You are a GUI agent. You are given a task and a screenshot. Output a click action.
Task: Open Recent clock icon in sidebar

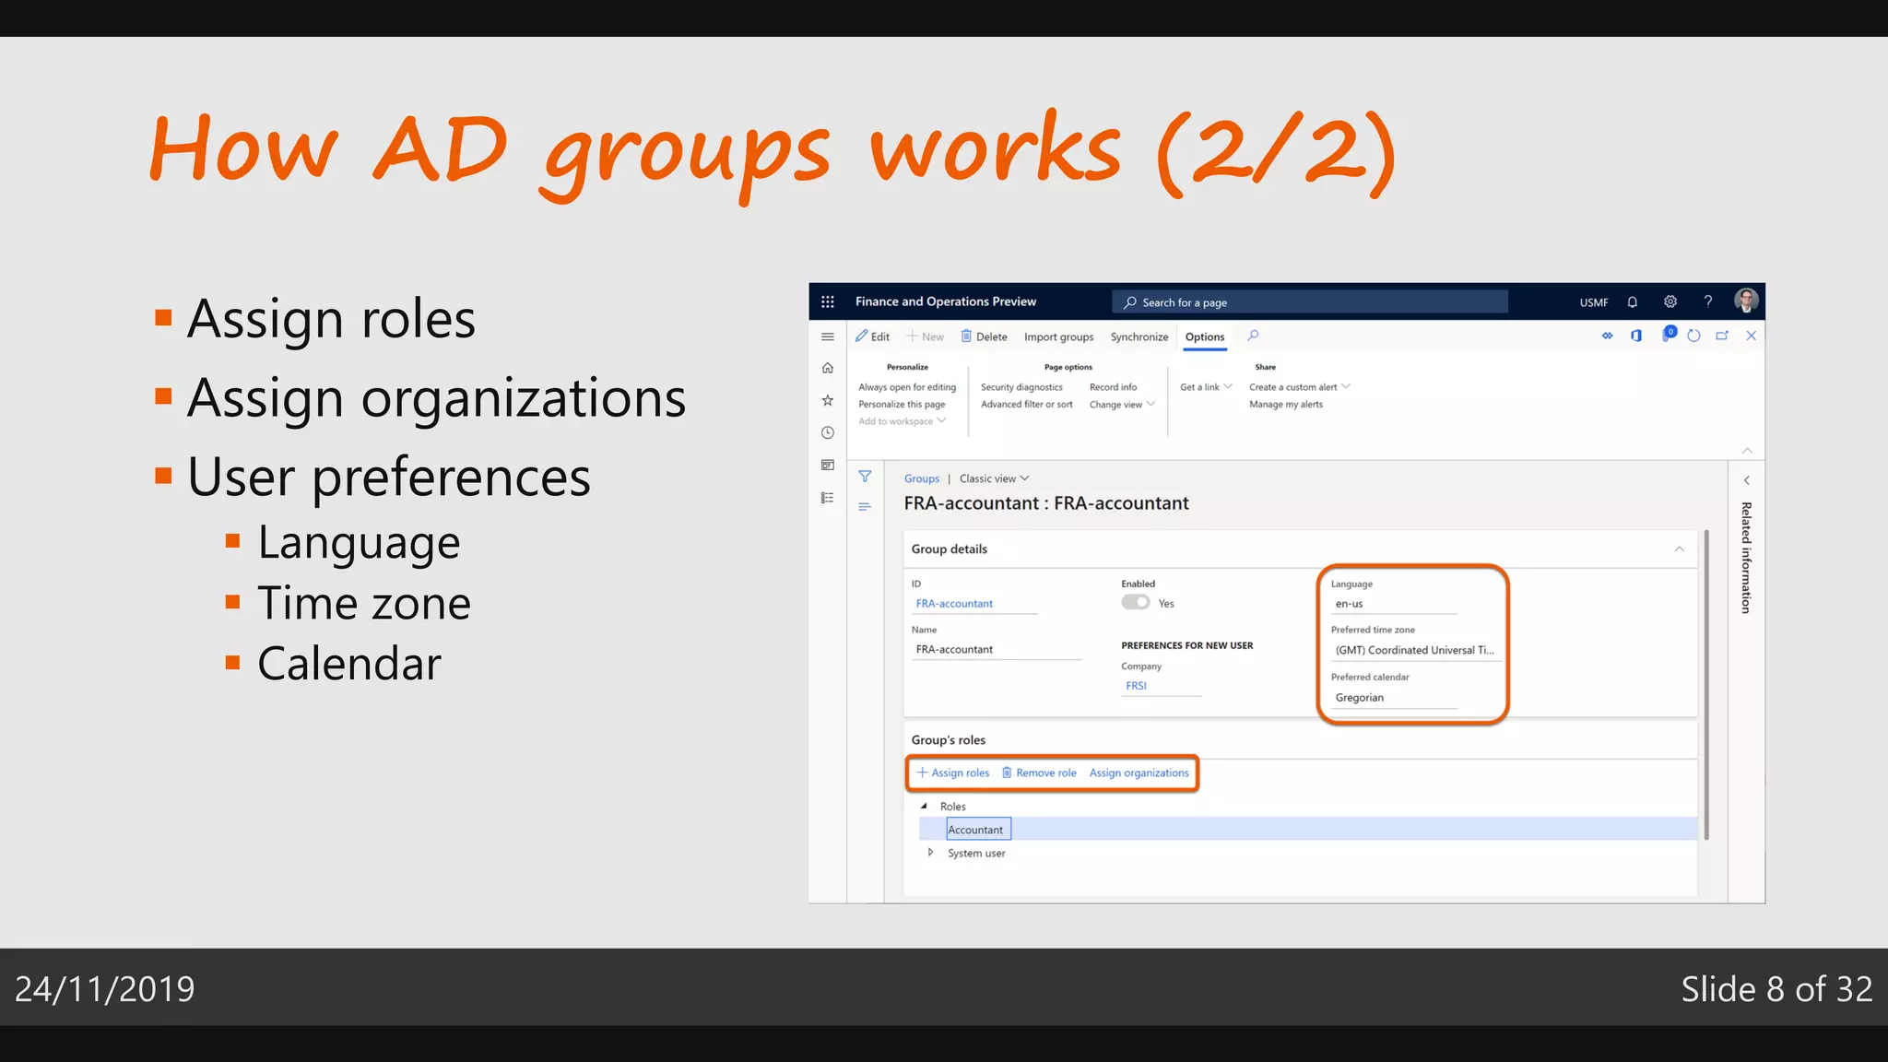tap(827, 432)
